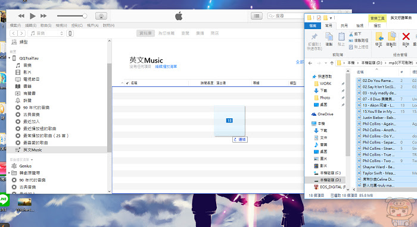This screenshot has height=227, width=417.
Task: Select the file Justin Bieber - Bab... in Explorer
Action: click(379, 118)
